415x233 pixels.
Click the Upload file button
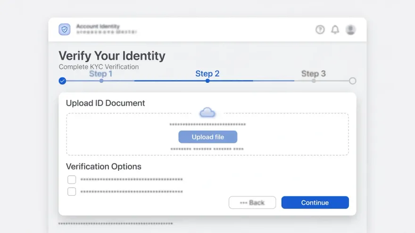(x=208, y=137)
